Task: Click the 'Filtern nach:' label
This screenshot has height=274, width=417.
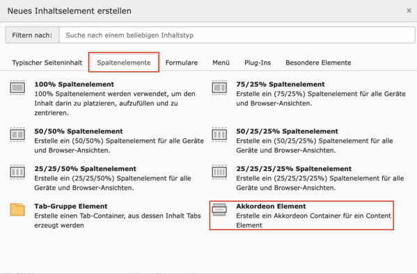Action: [x=32, y=35]
